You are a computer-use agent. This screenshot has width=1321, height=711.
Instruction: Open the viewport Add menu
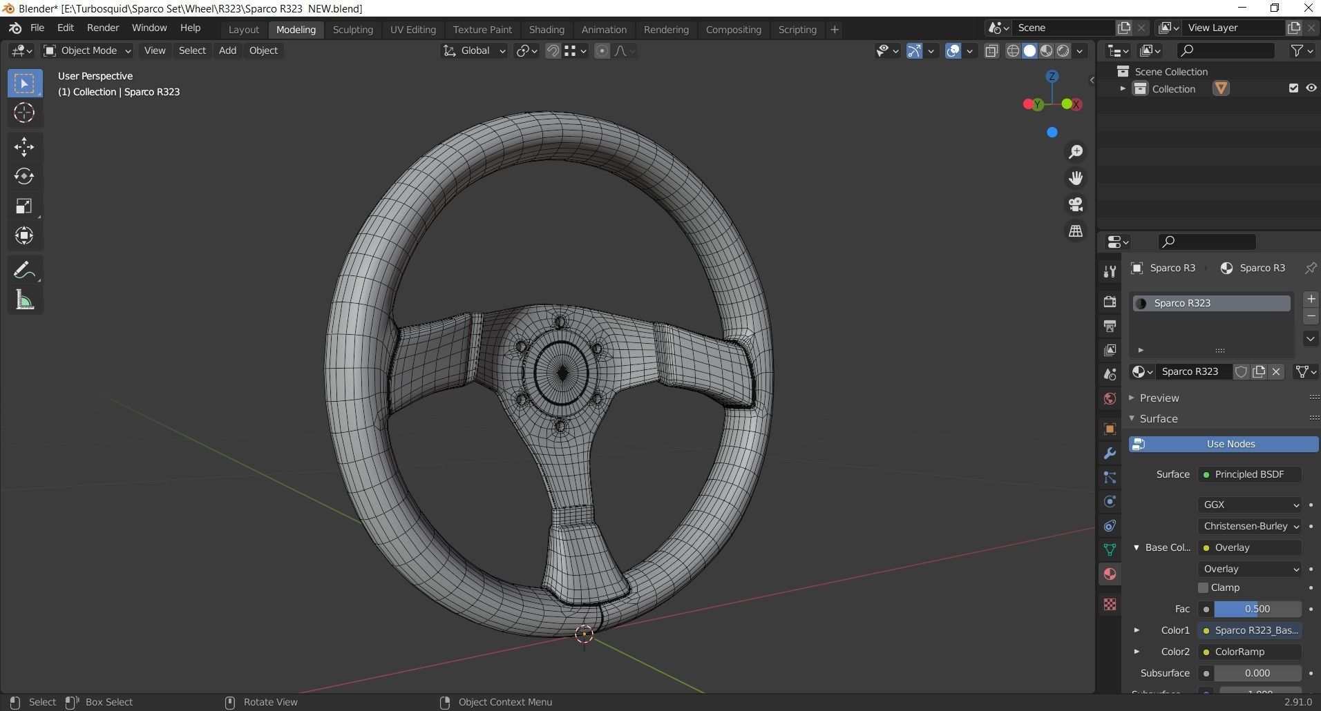(x=227, y=50)
